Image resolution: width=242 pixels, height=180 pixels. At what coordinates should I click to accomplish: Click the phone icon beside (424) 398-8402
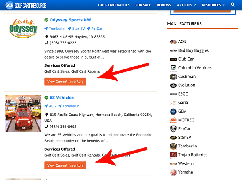click(46, 126)
